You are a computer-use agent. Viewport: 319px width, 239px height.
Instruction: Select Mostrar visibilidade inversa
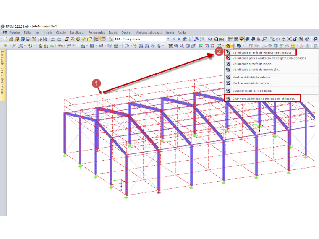pyautogui.click(x=251, y=83)
